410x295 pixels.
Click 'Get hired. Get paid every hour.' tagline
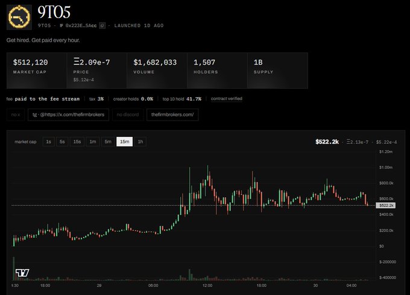tap(43, 40)
